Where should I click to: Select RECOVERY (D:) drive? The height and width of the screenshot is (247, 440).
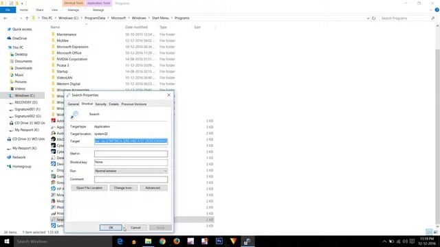26,102
